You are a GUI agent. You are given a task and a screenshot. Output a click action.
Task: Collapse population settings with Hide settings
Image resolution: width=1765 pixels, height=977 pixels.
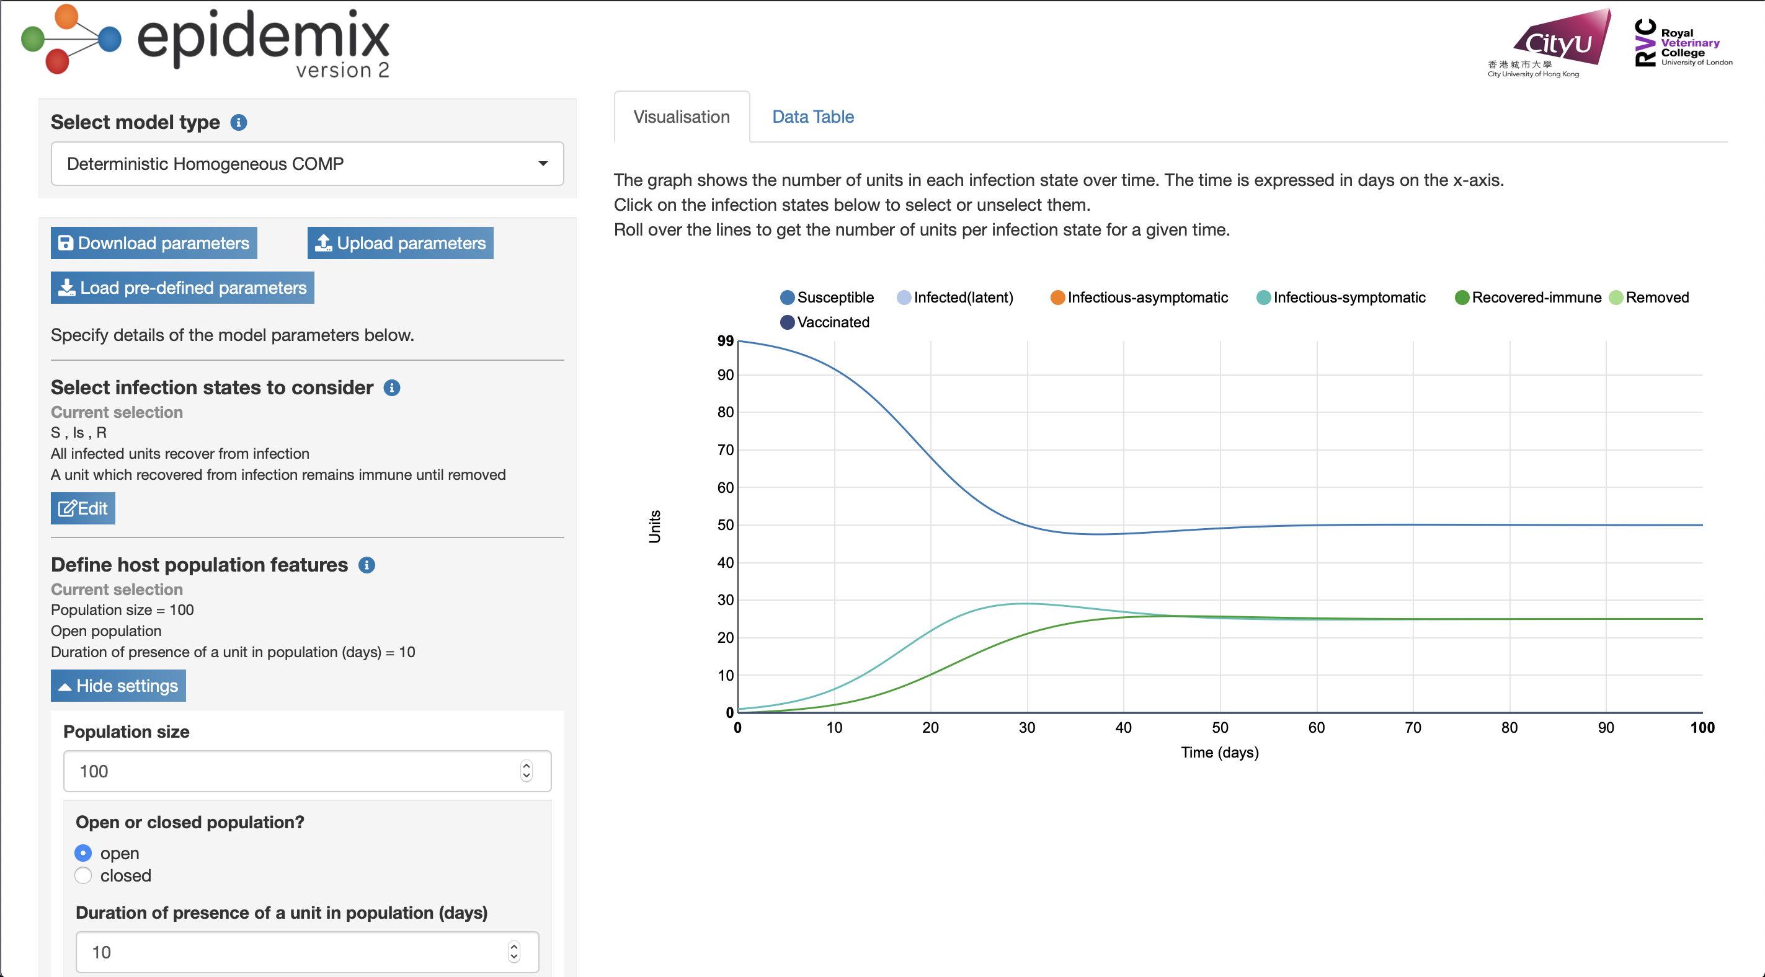pyautogui.click(x=118, y=686)
